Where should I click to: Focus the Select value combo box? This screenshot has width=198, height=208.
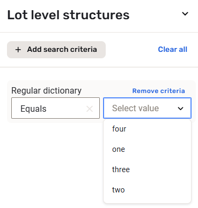147,108
